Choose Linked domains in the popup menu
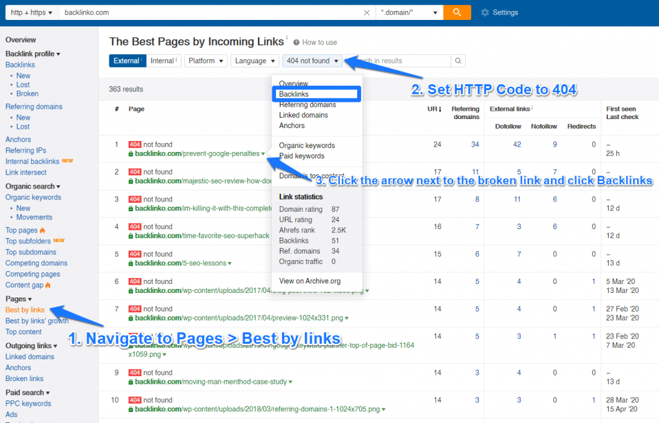 click(x=304, y=115)
